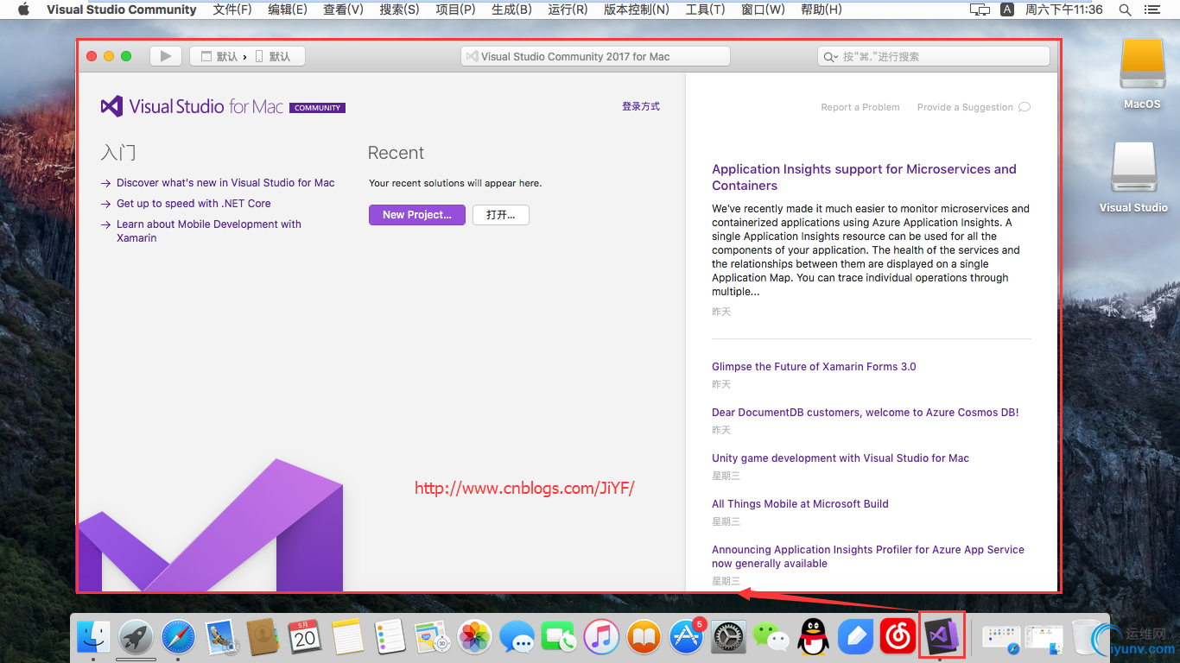Open Visual Studio disk on desktop

pyautogui.click(x=1133, y=177)
